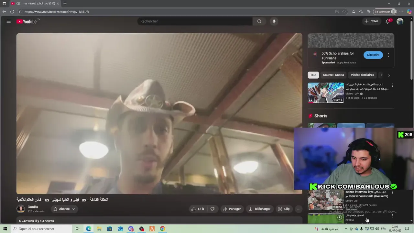414x233 pixels.
Task: Mute the tab via speaker icon
Action: 18,4
